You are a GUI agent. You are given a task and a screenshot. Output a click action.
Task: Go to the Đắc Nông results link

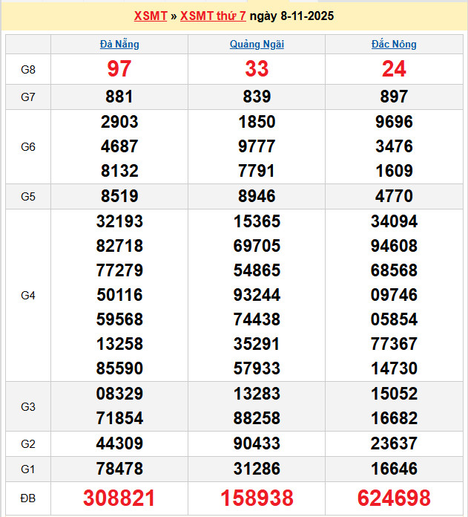click(x=394, y=44)
